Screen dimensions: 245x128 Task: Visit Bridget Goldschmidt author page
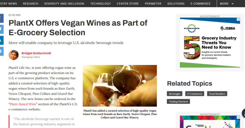tap(36, 53)
